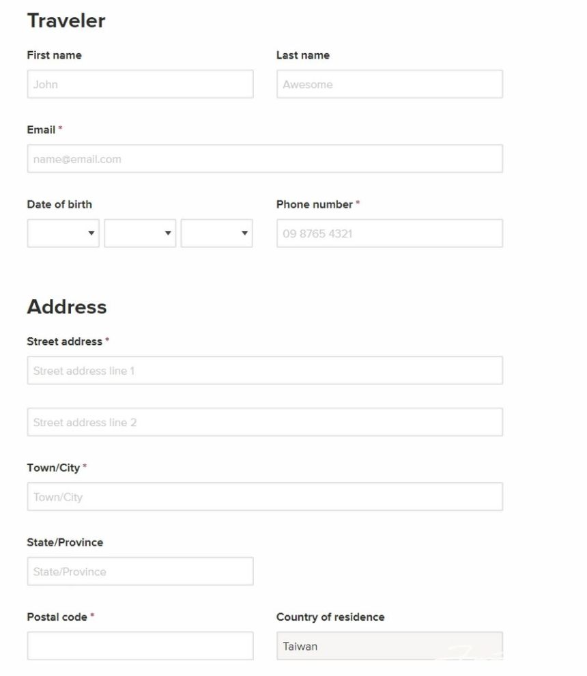This screenshot has height=676, width=587.
Task: Open the first Date of birth dropdown
Action: coord(63,233)
